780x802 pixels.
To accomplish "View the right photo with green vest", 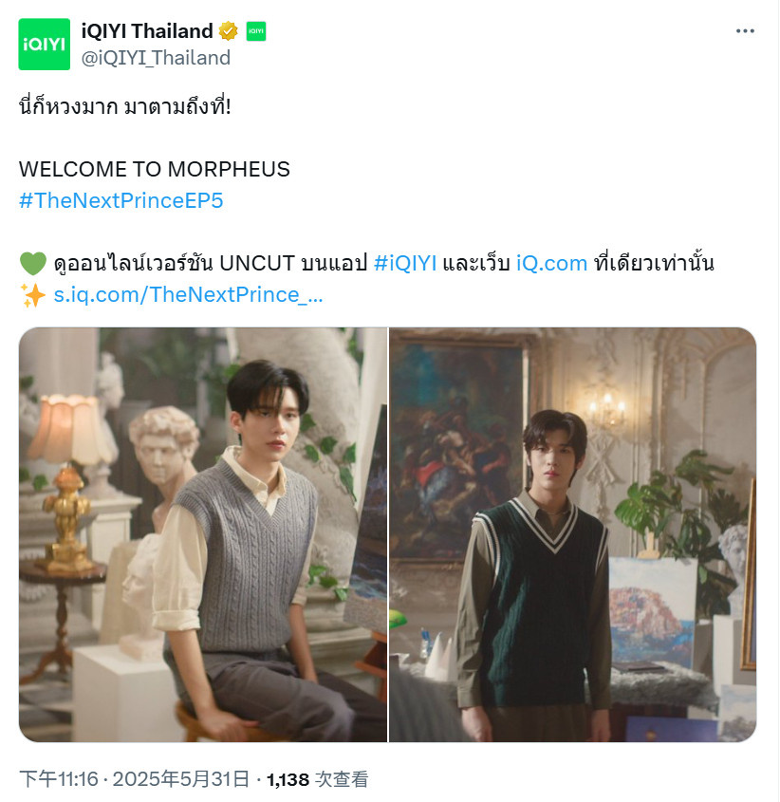I will pyautogui.click(x=573, y=534).
